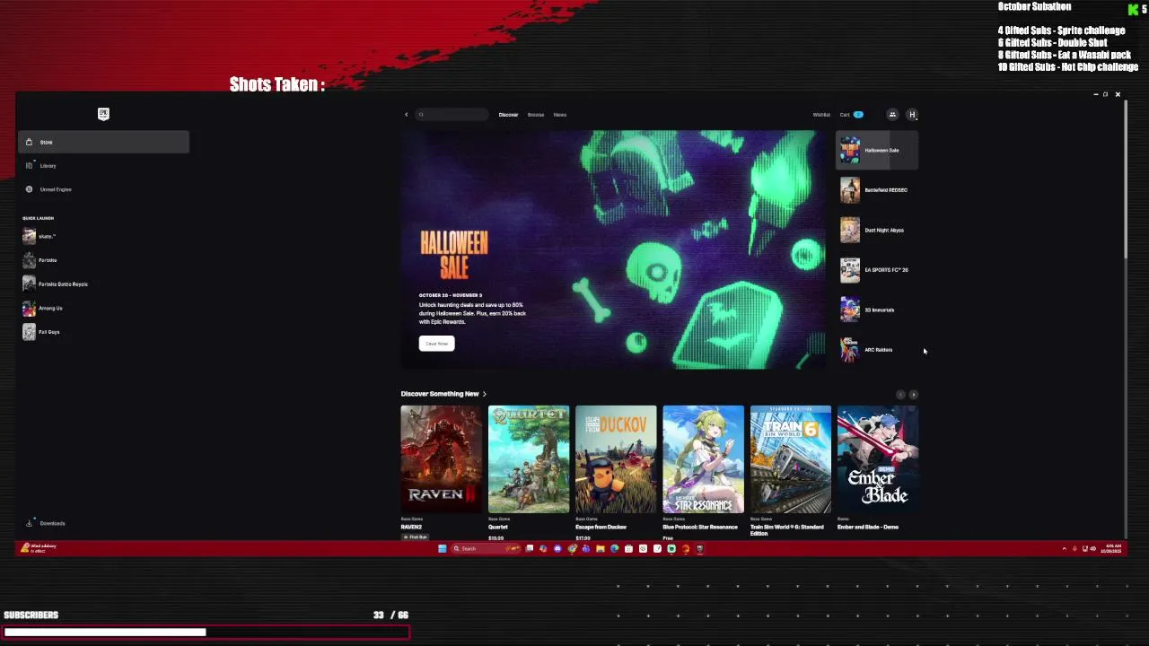Select 33 Immortals in the carousel list

[x=877, y=310]
